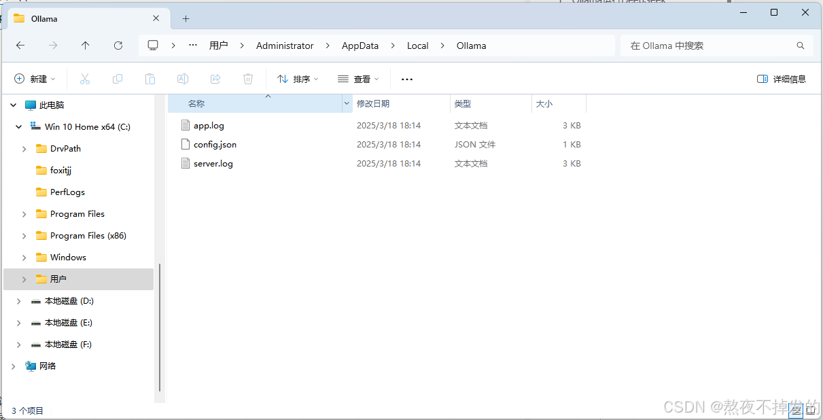Sort by the 类型 column header
823x420 pixels.
491,104
